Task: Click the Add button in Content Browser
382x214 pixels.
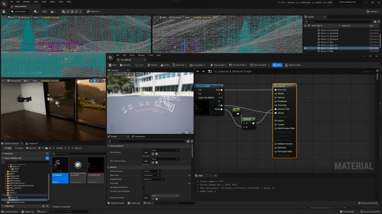Action: pos(8,148)
